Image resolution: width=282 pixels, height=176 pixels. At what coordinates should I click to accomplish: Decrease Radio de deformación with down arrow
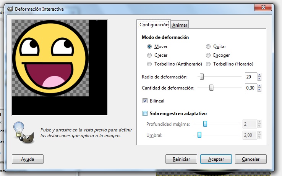259,79
